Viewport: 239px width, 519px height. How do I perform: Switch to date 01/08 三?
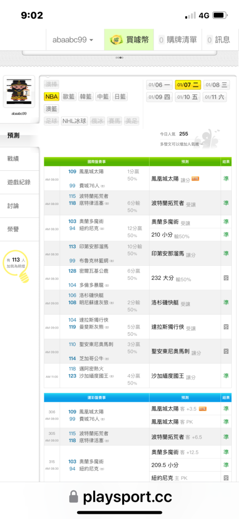tap(216, 85)
